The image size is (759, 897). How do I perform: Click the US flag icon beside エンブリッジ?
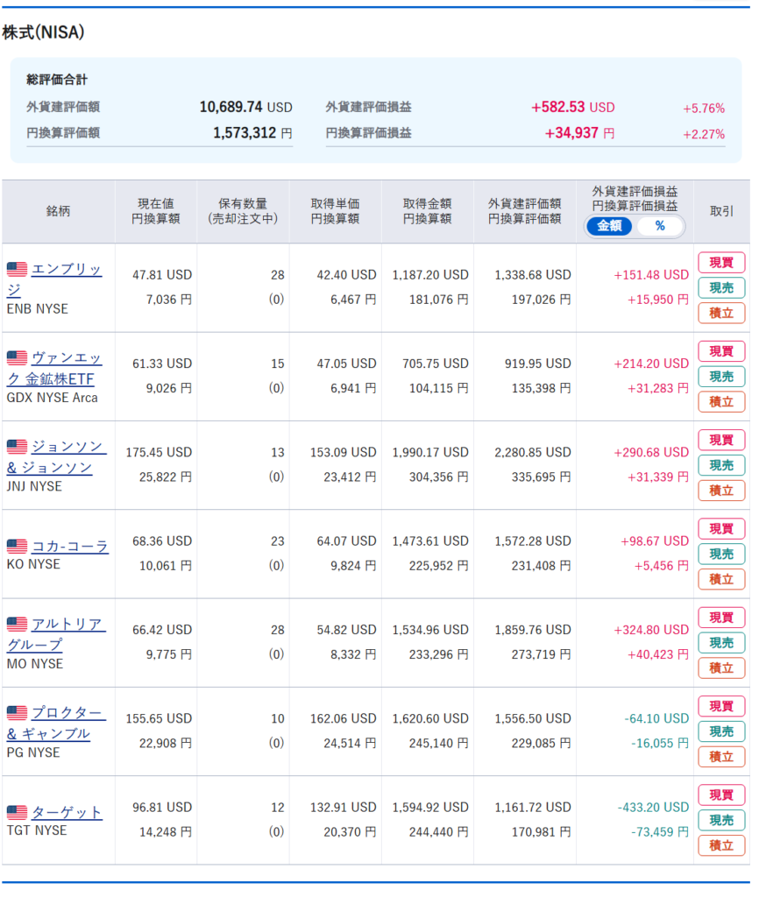(18, 269)
